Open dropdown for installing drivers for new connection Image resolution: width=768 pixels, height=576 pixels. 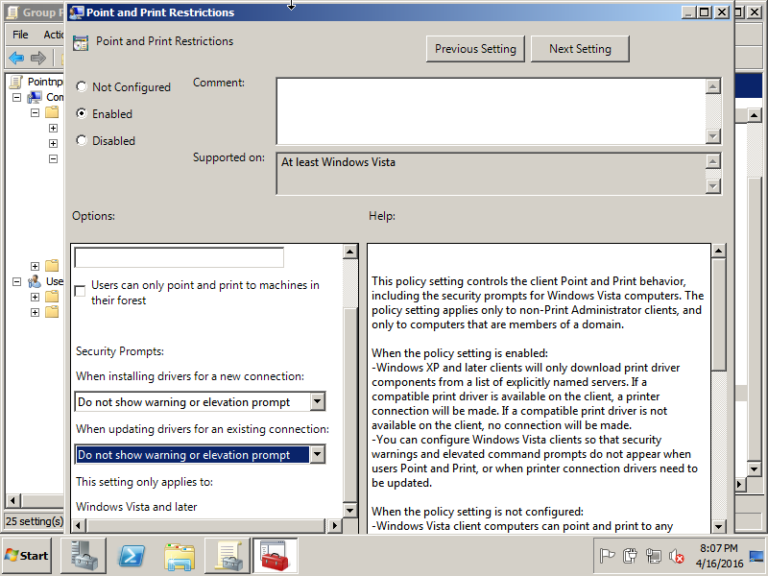[x=317, y=402]
